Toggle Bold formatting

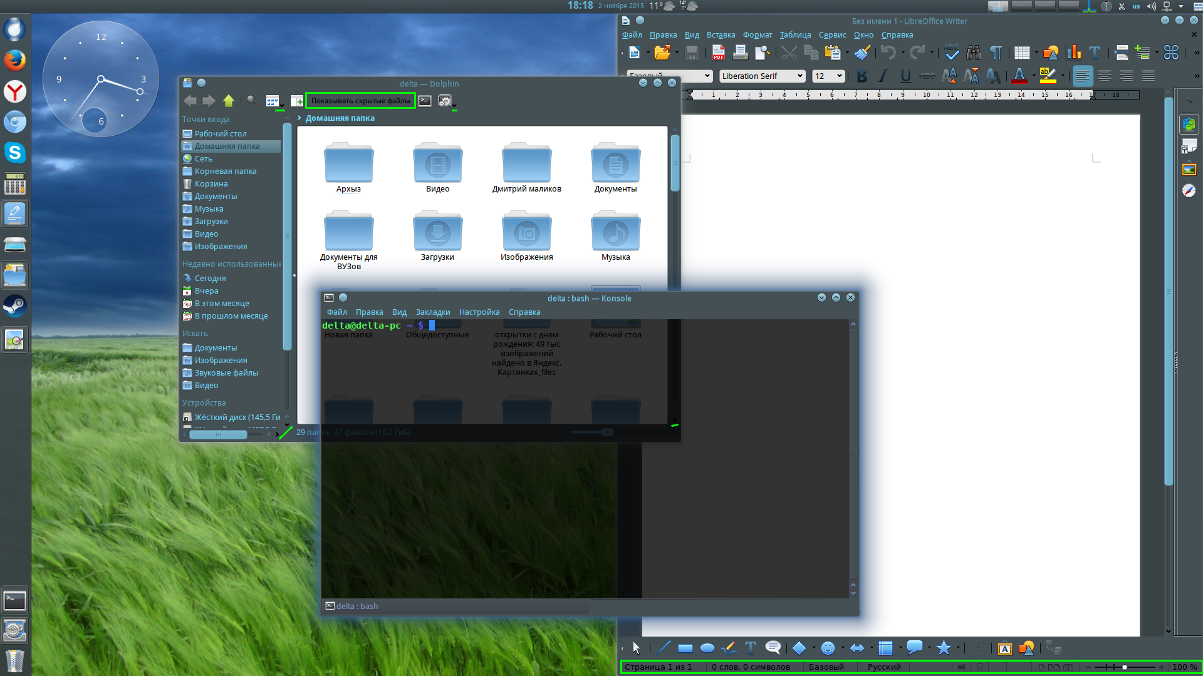pos(862,76)
